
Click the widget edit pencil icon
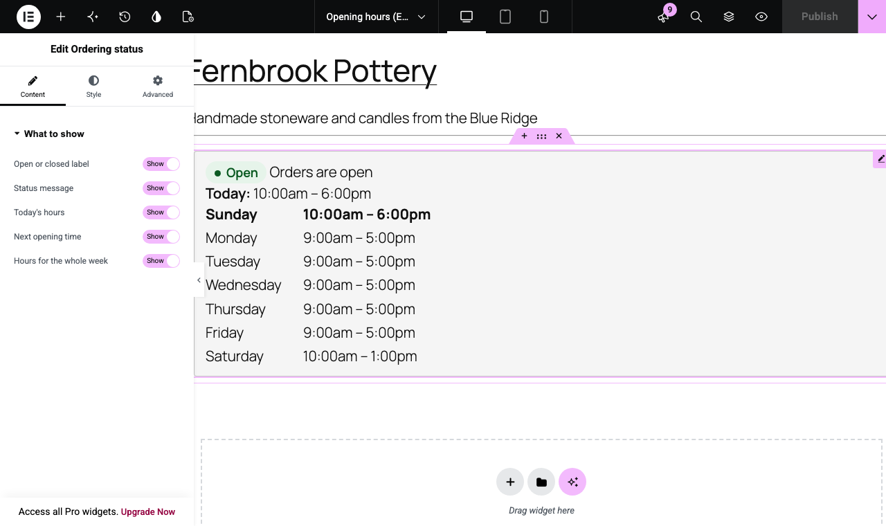pos(880,159)
